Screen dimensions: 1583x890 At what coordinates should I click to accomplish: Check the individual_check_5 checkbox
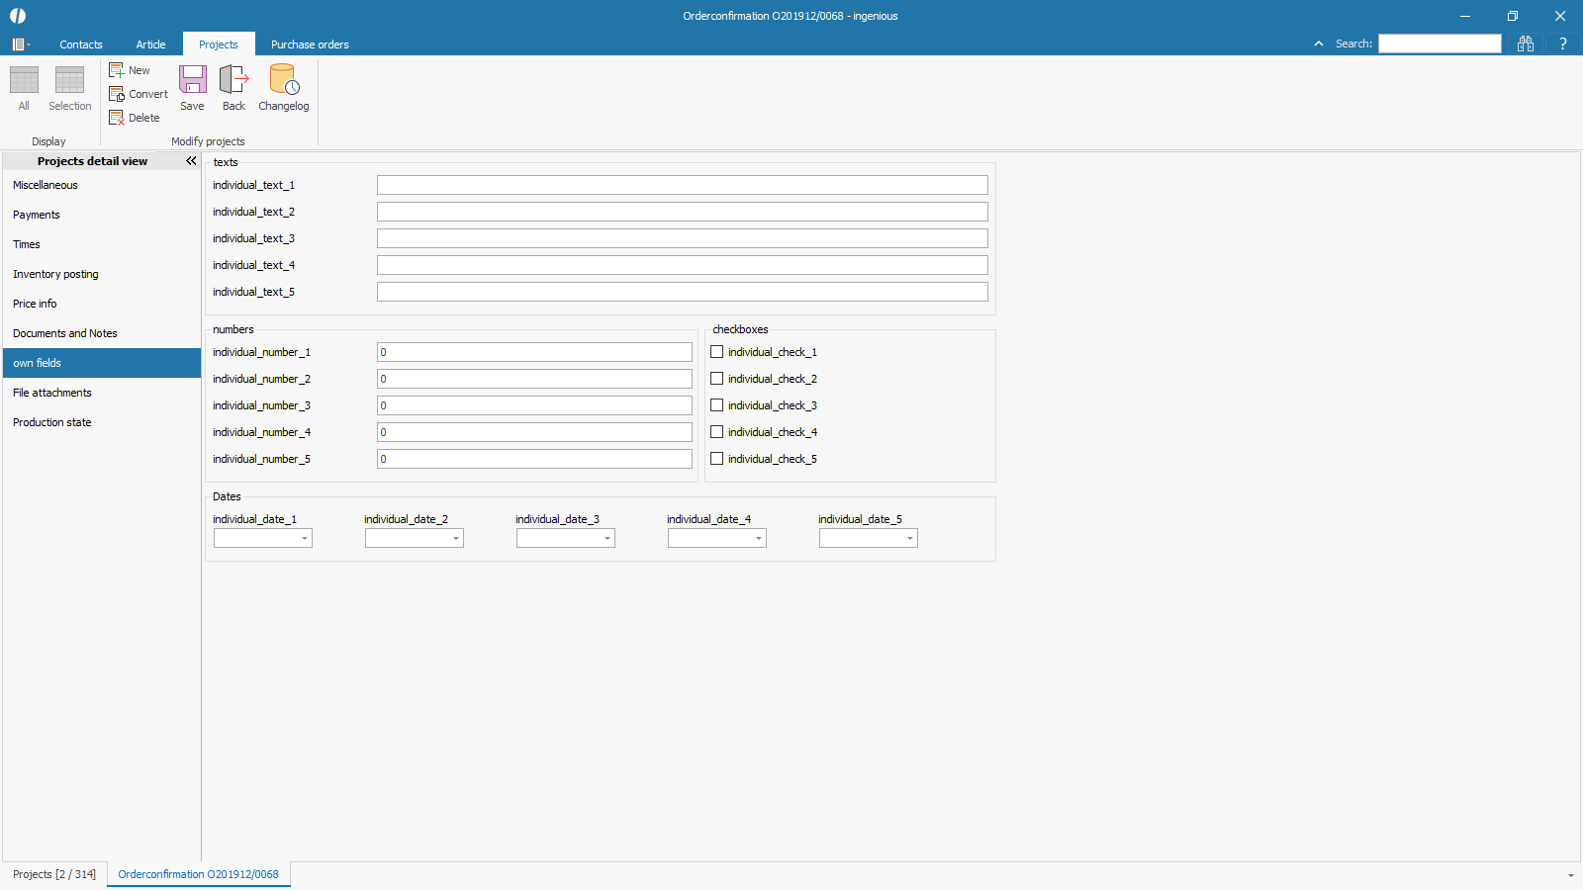click(x=717, y=459)
